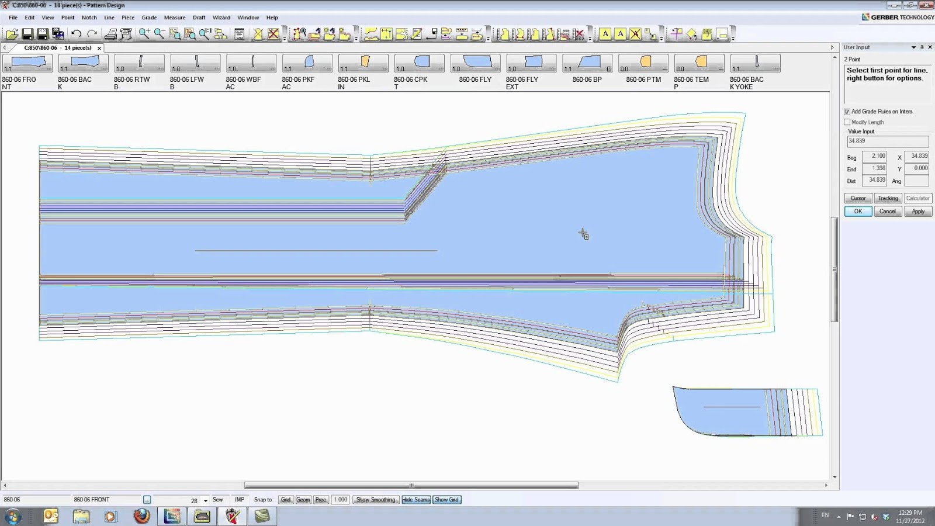Click the Apply button
This screenshot has height=526, width=935.
918,212
